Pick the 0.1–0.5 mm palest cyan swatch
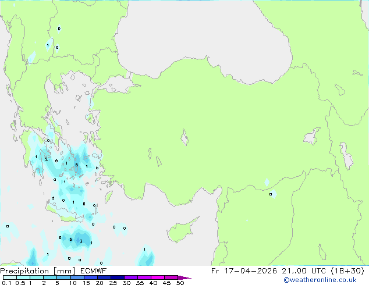 (10, 277)
